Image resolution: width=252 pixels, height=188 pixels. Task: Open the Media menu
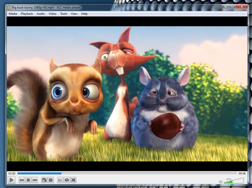click(13, 14)
